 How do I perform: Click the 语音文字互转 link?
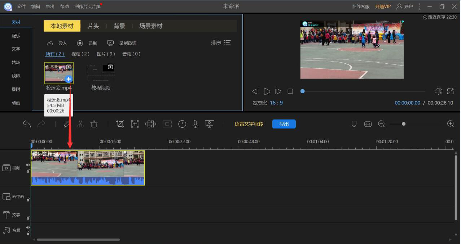pos(249,124)
